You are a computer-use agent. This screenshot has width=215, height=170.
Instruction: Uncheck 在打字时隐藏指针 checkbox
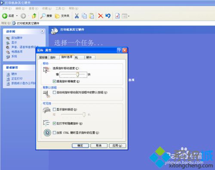54,124
